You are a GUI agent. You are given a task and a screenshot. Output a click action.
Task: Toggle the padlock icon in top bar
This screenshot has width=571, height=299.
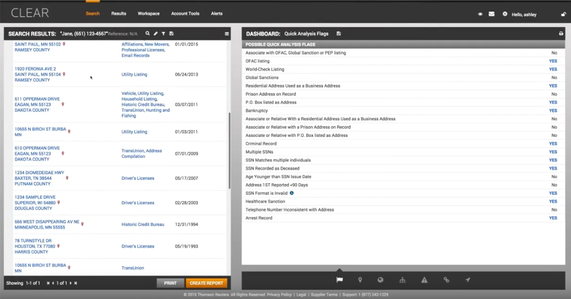(563, 14)
